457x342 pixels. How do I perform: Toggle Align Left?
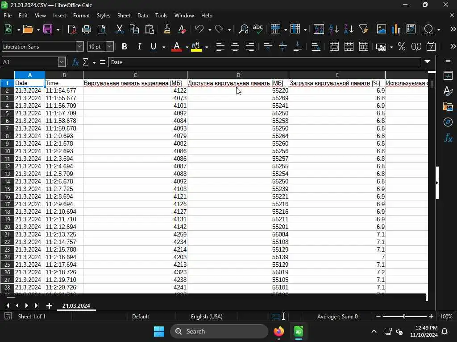[220, 46]
